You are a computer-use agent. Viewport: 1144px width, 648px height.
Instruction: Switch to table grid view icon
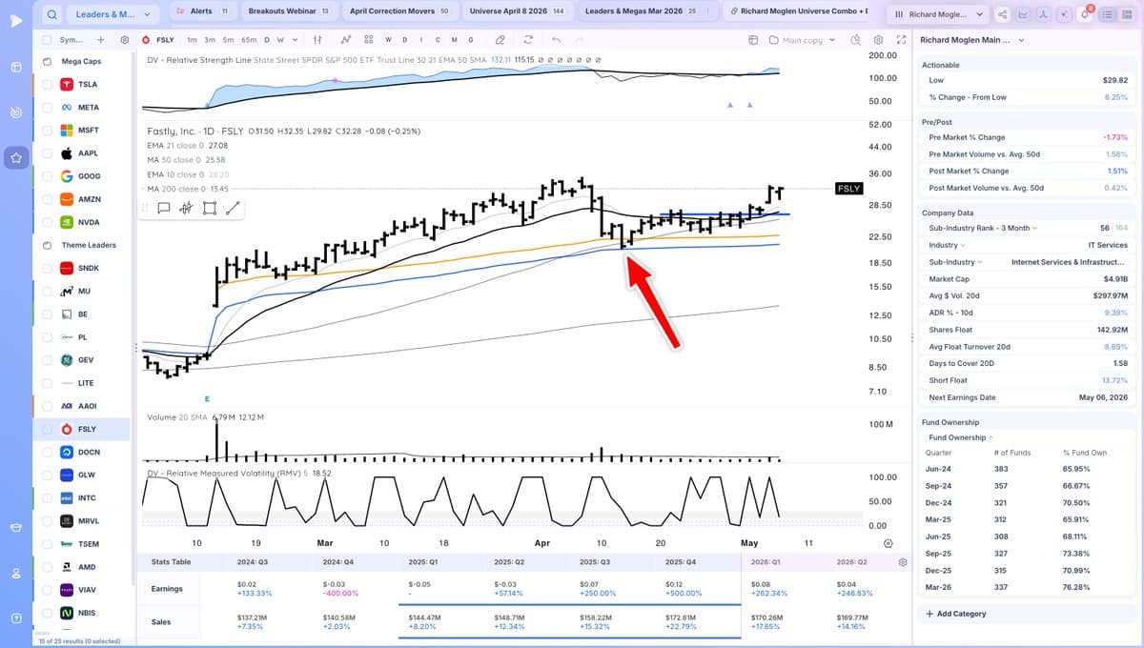(x=1127, y=14)
